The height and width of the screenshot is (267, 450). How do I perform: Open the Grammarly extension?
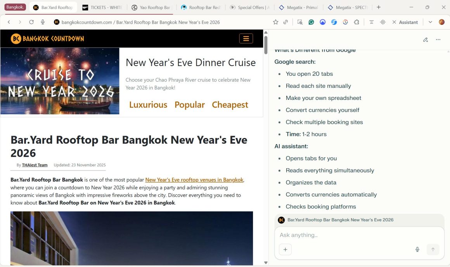point(311,22)
